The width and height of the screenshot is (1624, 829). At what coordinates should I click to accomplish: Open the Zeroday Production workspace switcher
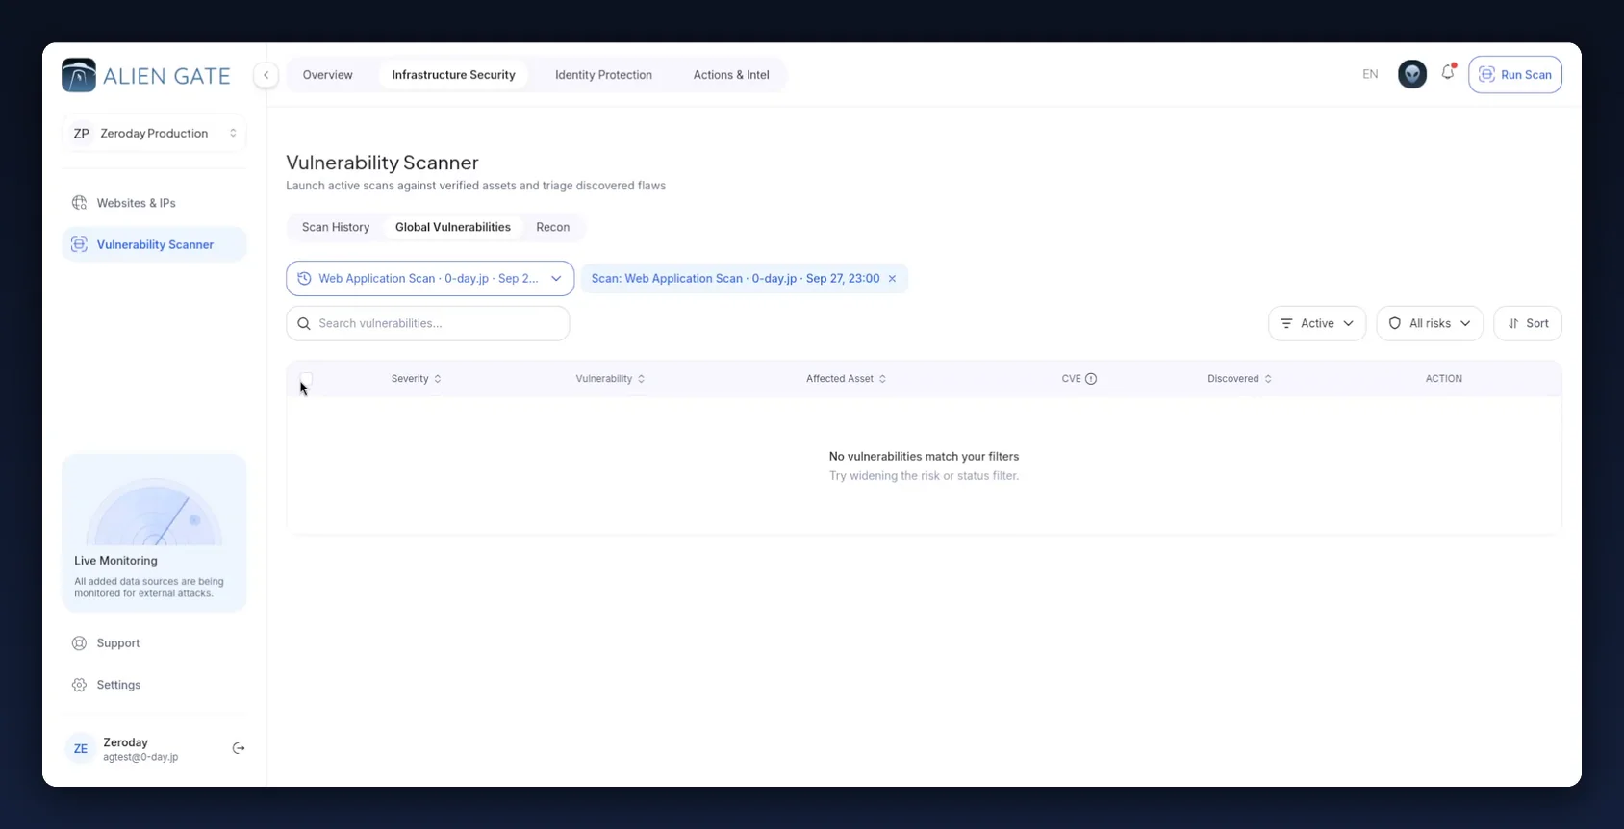(x=154, y=134)
